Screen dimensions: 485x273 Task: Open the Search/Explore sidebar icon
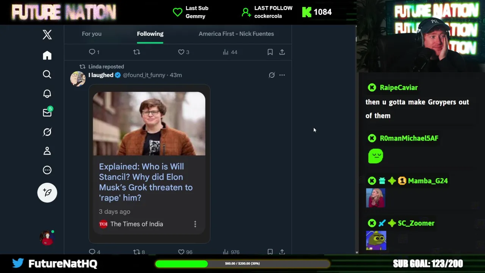coord(47,74)
